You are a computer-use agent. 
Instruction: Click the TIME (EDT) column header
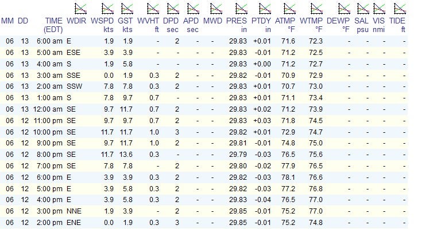(54, 25)
